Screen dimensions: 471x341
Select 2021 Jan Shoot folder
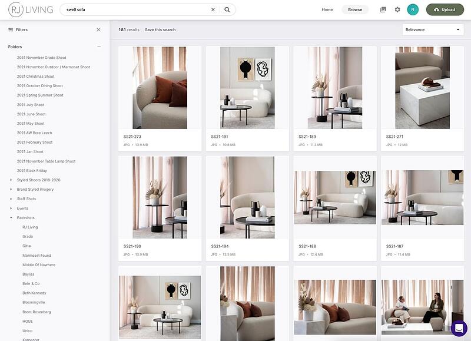[30, 152]
